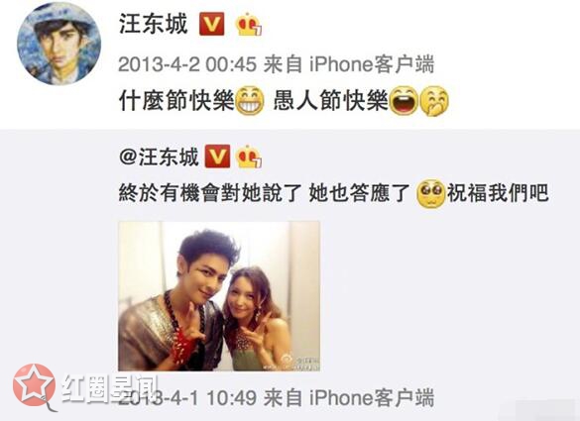Click the 2013-4-2 00:45 timestamp
Image resolution: width=580 pixels, height=421 pixels.
tap(187, 64)
